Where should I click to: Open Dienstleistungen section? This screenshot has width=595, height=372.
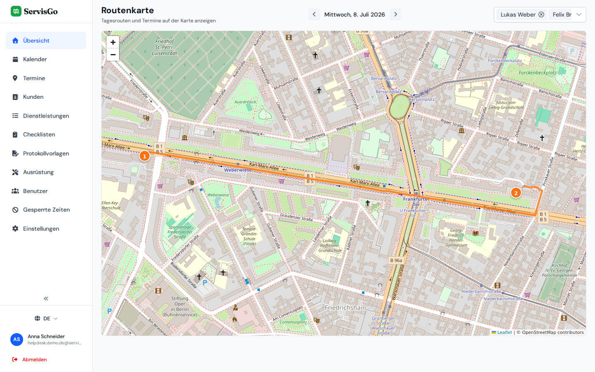click(46, 116)
